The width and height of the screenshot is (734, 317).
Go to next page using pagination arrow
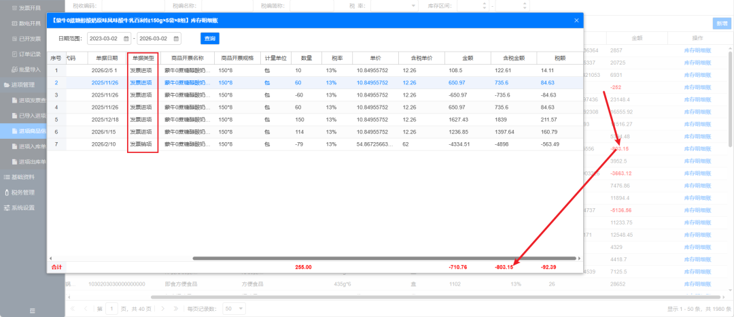[162, 309]
